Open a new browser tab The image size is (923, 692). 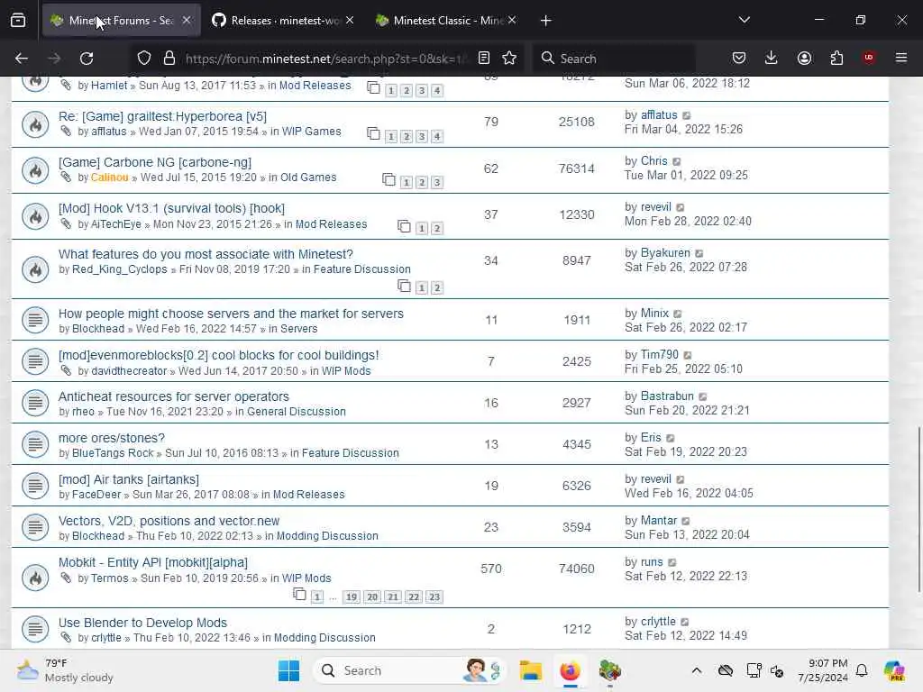click(545, 21)
